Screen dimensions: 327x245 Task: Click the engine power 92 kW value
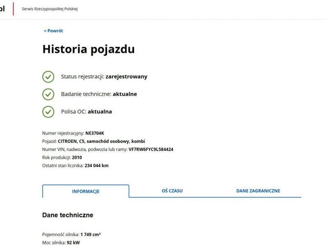point(73,243)
